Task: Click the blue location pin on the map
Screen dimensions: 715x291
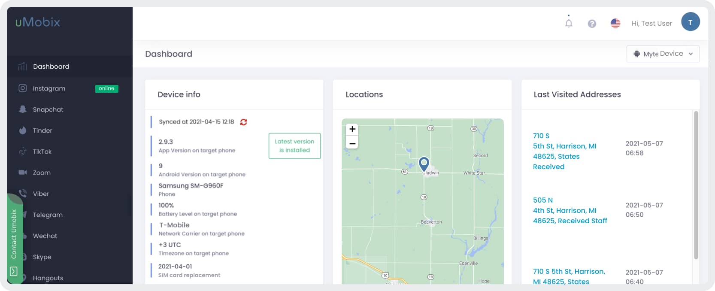Action: pos(424,164)
